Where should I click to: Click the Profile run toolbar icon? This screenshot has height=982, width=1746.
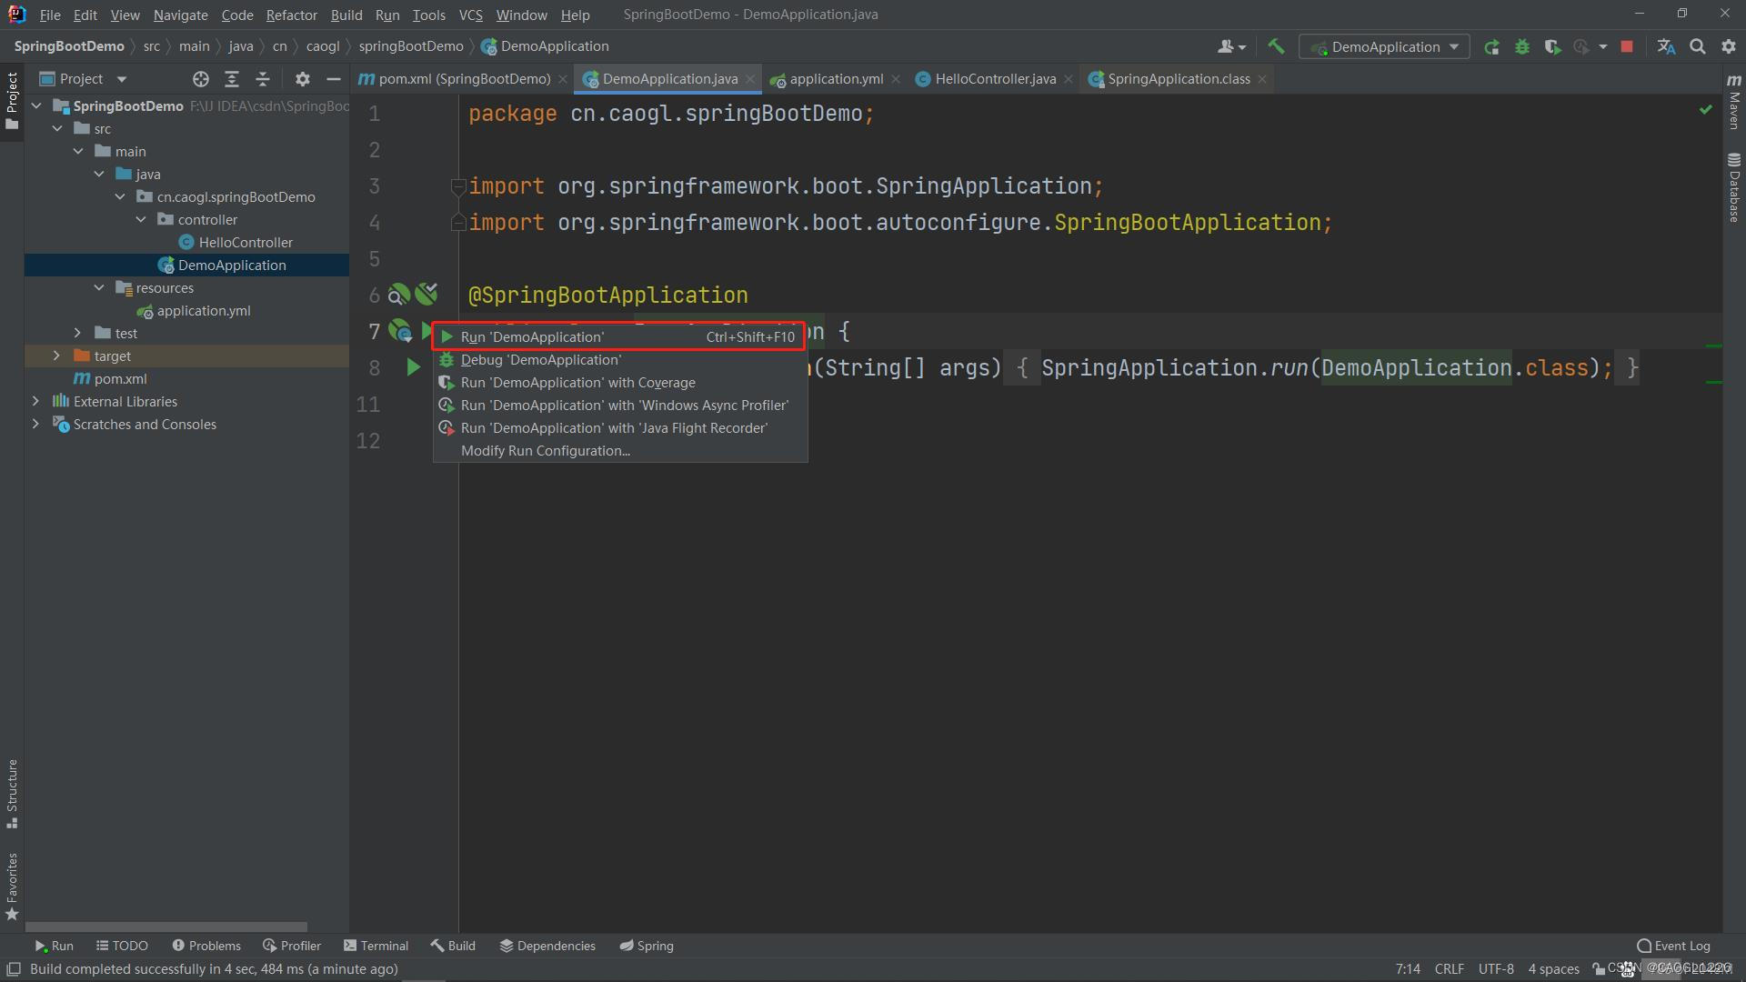click(x=1582, y=46)
